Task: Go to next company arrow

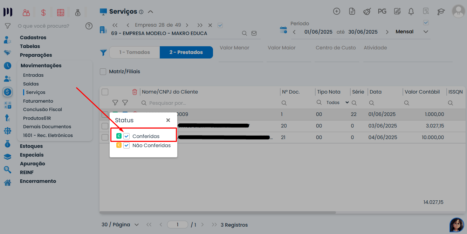Action: [187, 25]
